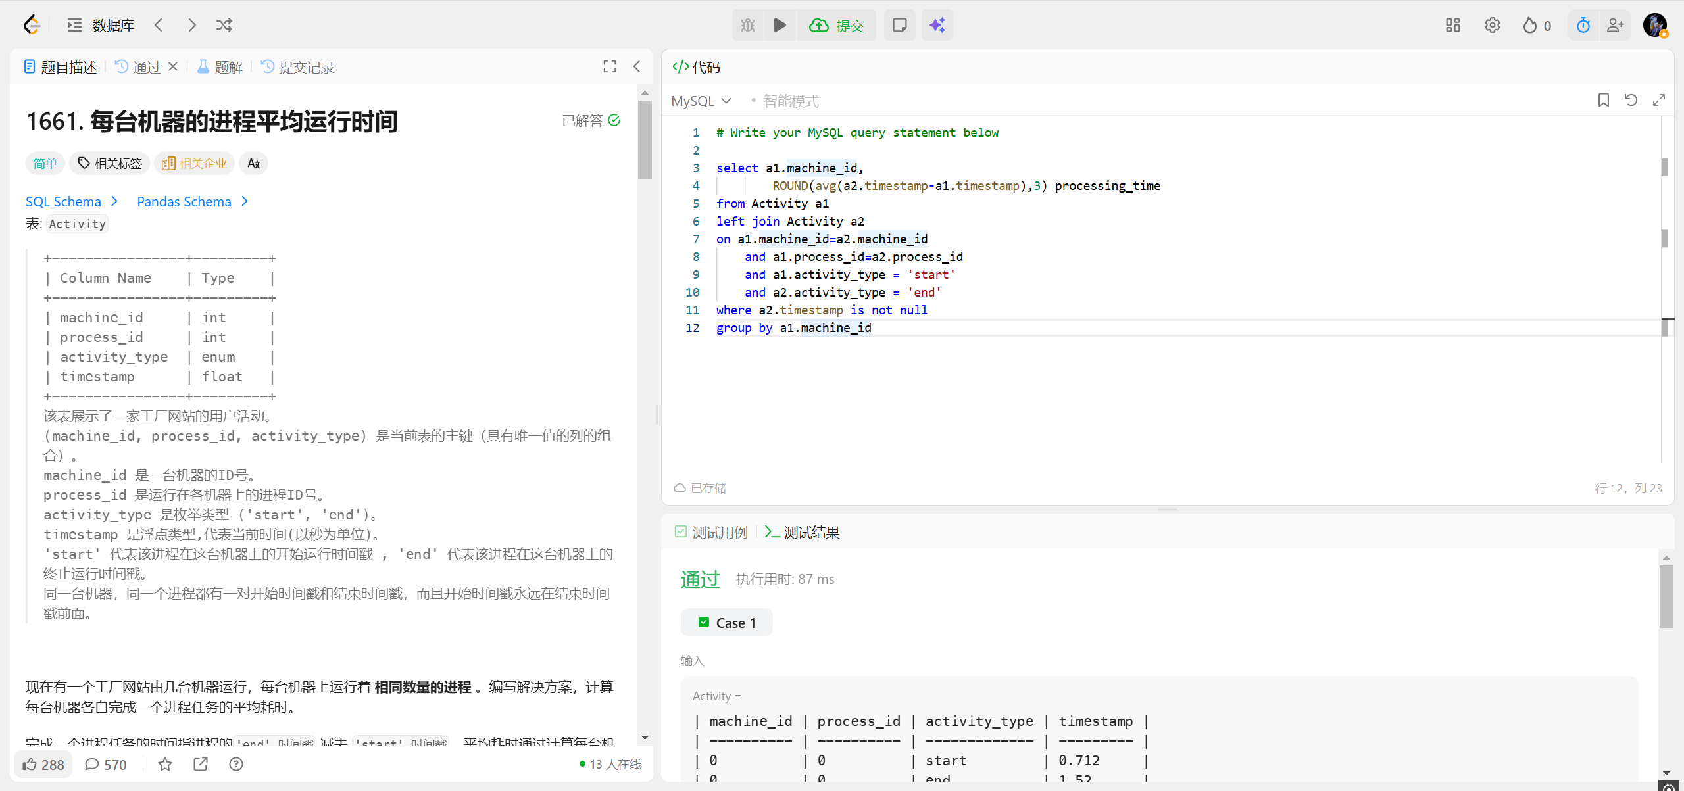The image size is (1684, 791).
Task: Click the debug bug icon
Action: click(x=748, y=25)
